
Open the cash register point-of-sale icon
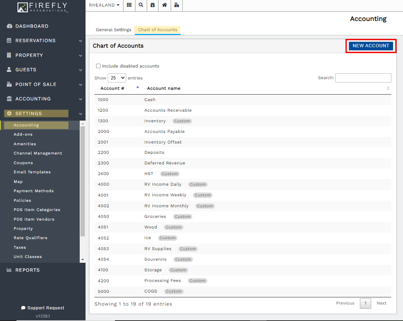[177, 5]
